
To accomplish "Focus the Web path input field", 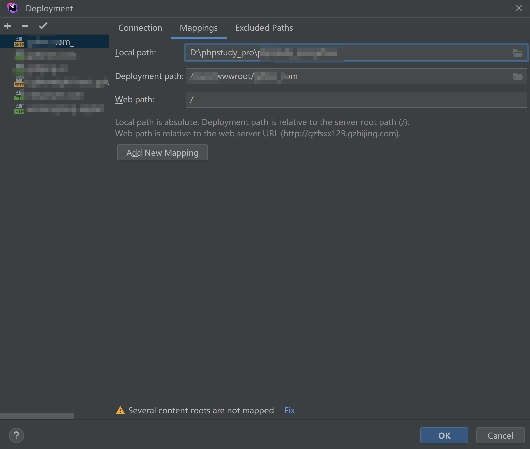I will pos(356,100).
